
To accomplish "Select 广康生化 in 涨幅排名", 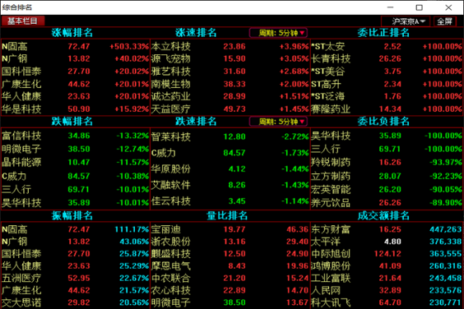I will pos(76,84).
